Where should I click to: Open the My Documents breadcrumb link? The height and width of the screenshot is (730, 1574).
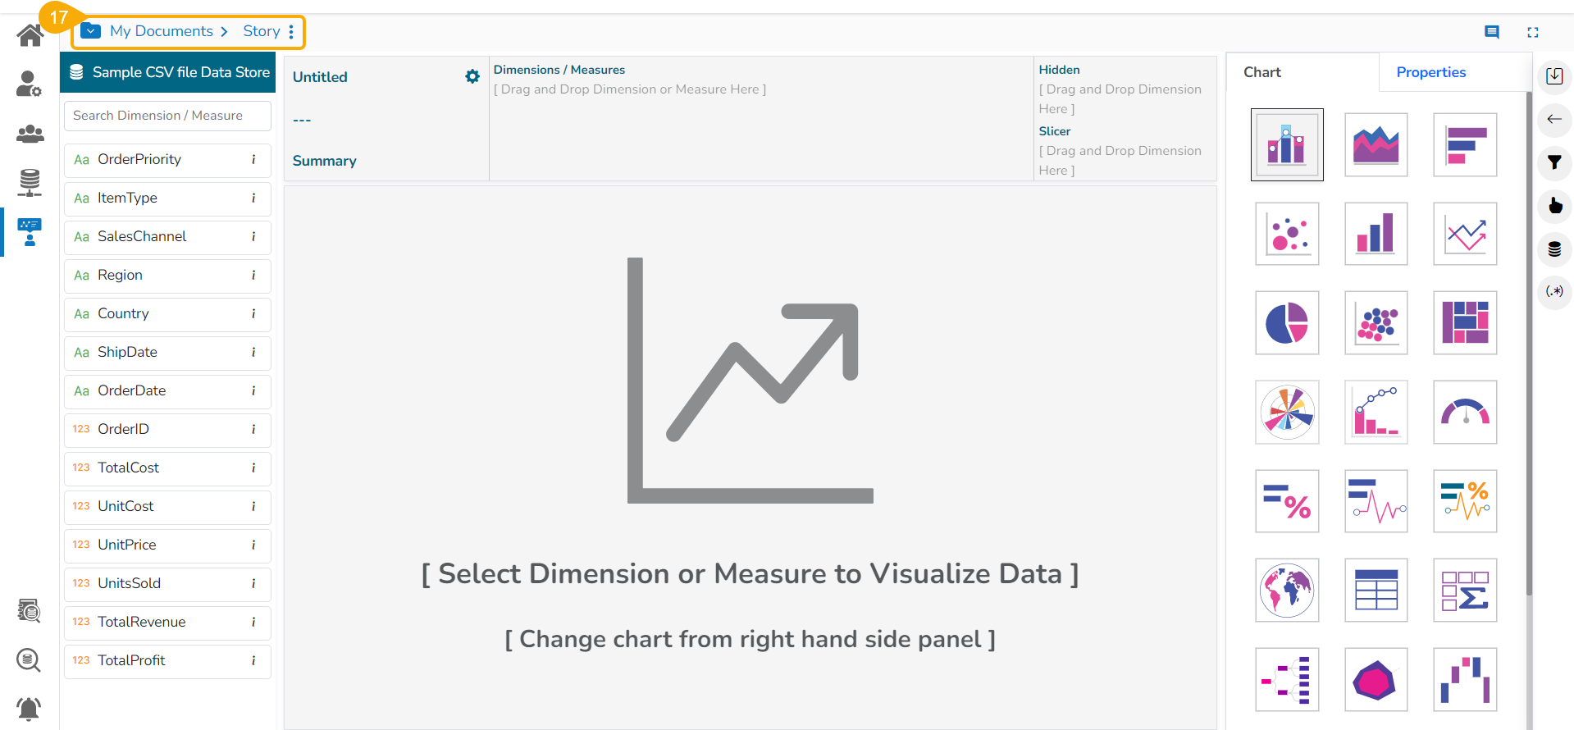pyautogui.click(x=162, y=31)
